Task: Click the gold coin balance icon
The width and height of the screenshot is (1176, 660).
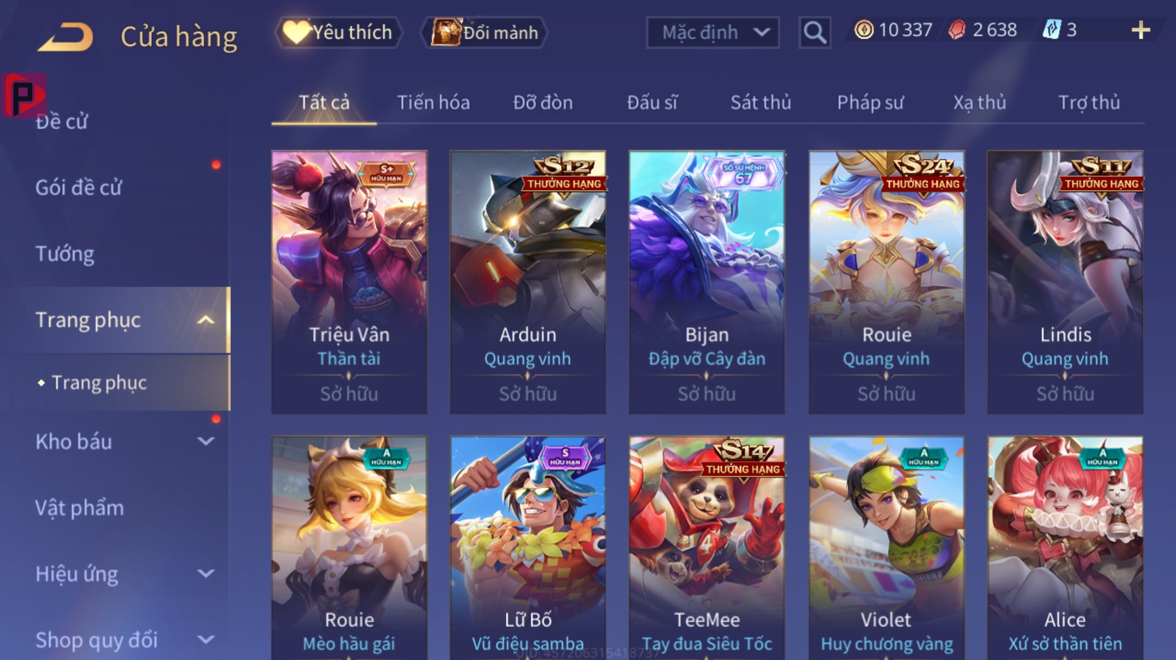Action: 864,30
